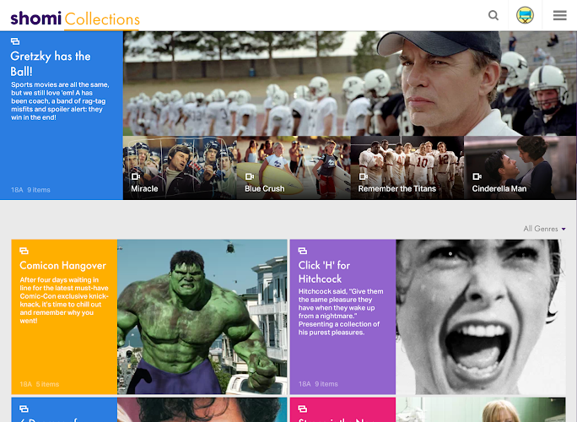Click '18A 9 items' on Hitchcock card

point(318,384)
